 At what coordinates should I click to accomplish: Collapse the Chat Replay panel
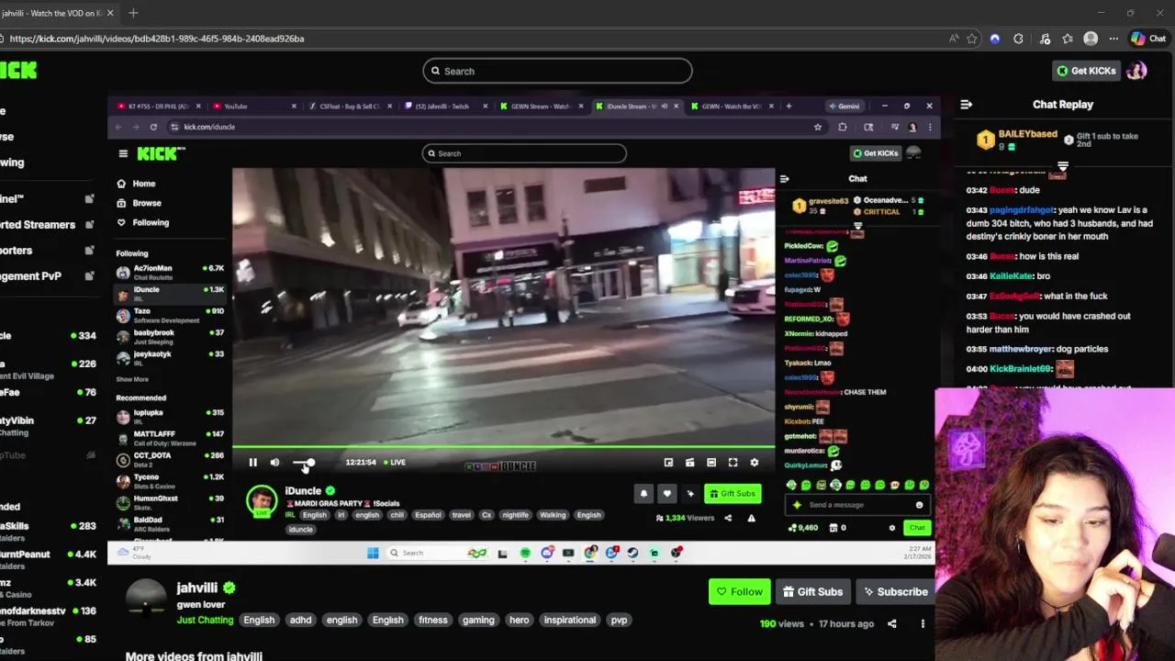[x=966, y=105]
